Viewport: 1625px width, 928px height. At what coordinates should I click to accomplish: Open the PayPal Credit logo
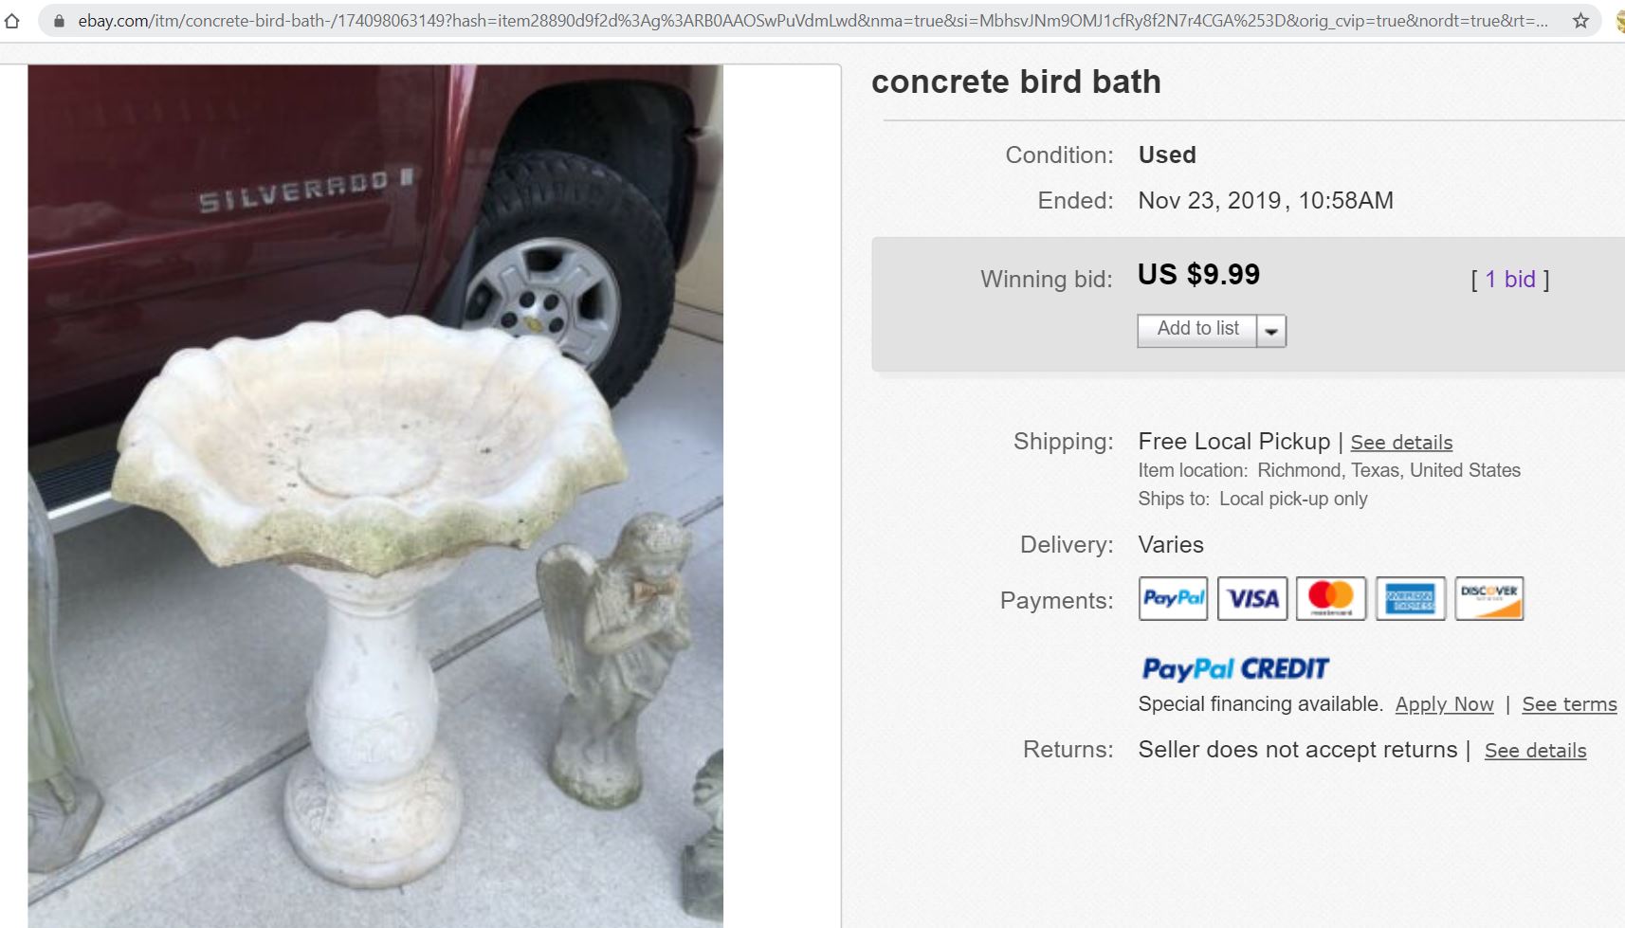(1233, 668)
